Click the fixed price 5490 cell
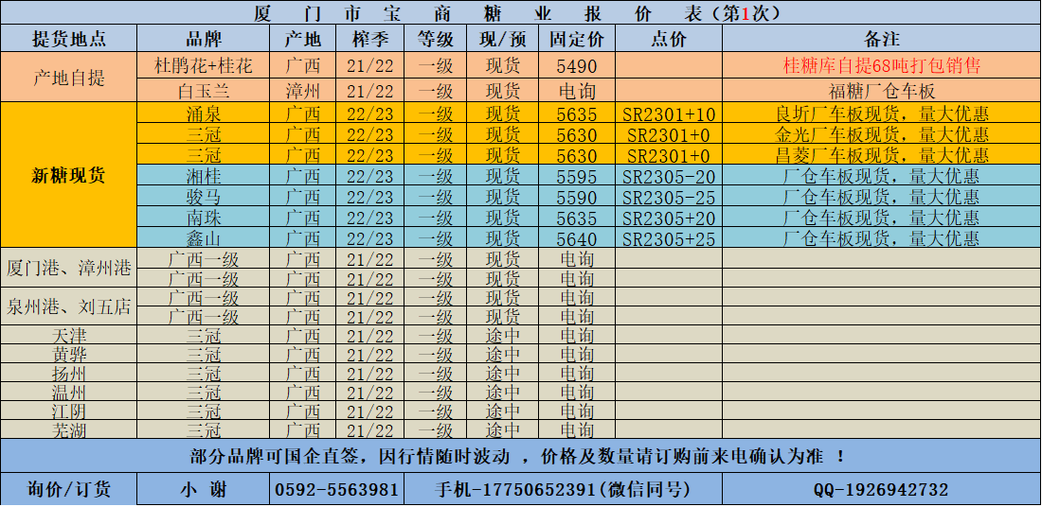The width and height of the screenshot is (1042, 507). point(577,66)
